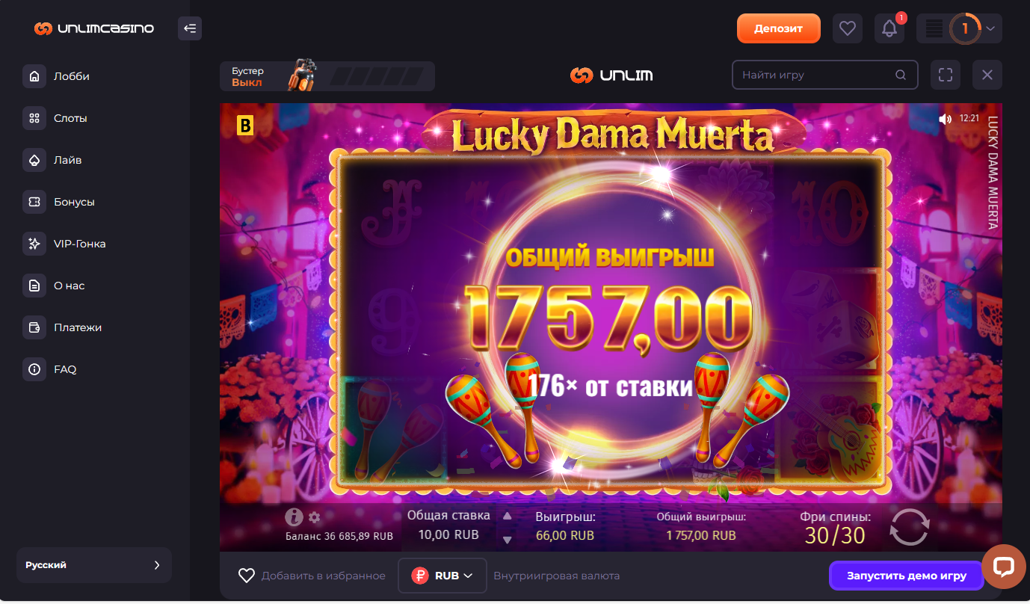Click the spin reels button
The height and width of the screenshot is (604, 1030).
[910, 527]
